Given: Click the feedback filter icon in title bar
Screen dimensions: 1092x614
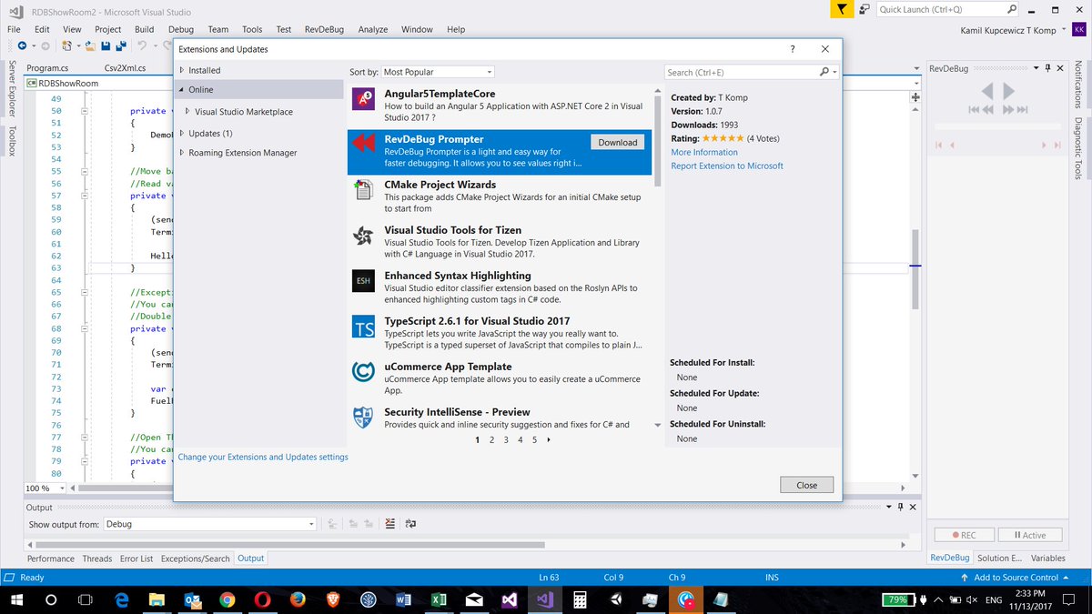Looking at the screenshot, I should pos(842,9).
